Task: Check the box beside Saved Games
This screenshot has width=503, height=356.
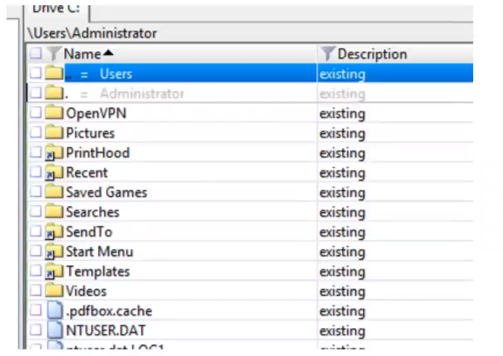Action: tap(36, 192)
